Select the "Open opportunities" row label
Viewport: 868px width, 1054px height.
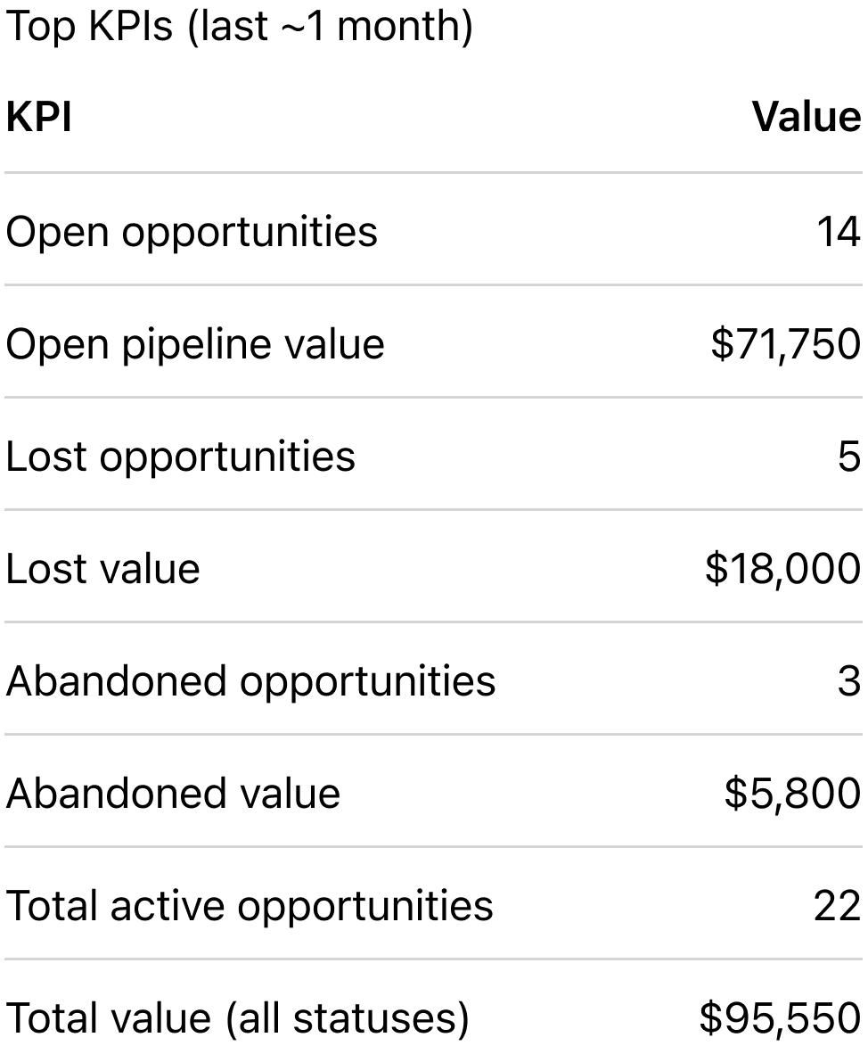click(x=192, y=231)
